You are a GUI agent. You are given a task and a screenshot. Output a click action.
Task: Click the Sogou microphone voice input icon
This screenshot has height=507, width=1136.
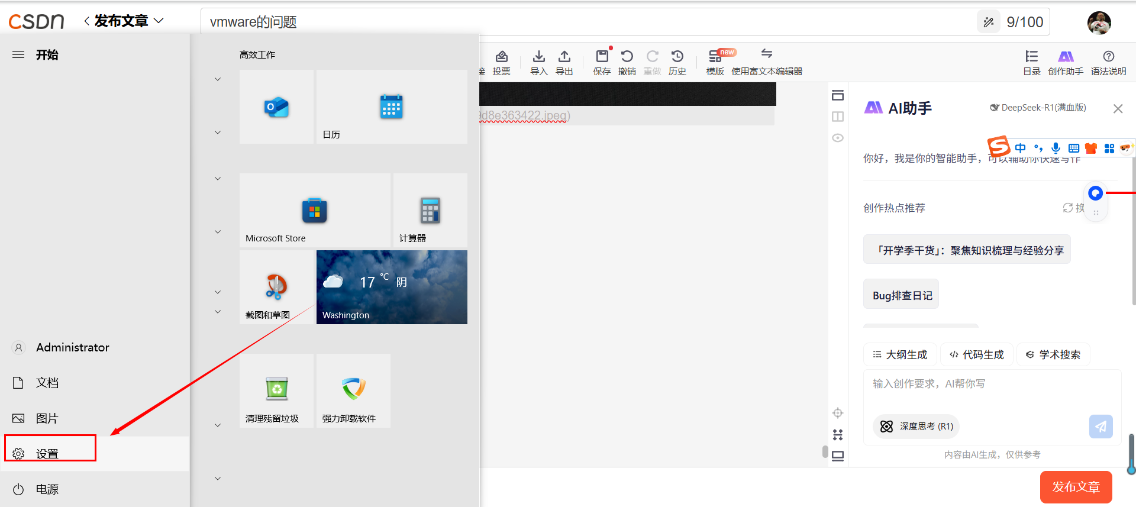1056,148
